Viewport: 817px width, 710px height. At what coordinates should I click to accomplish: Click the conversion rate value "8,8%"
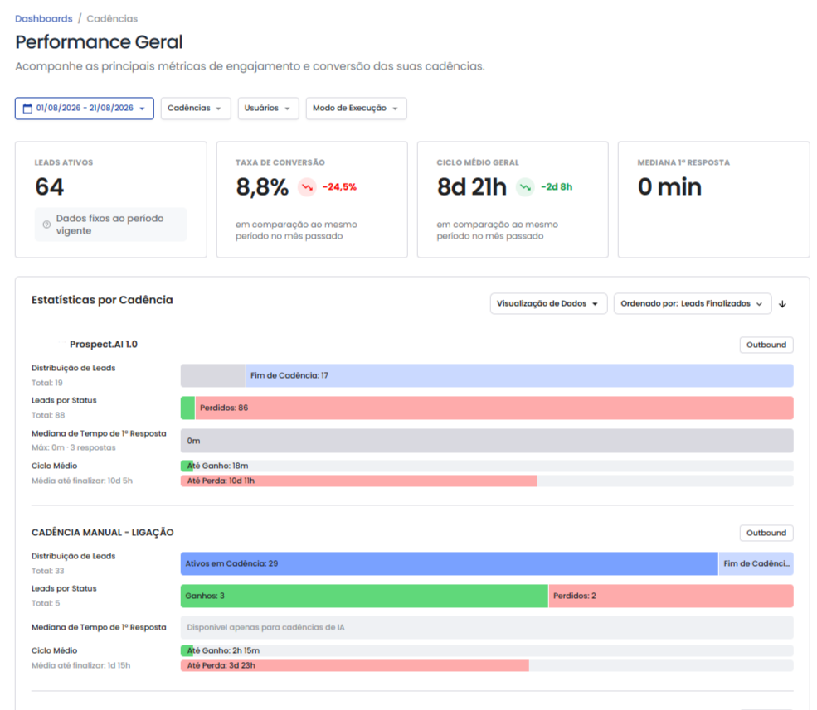tap(262, 187)
